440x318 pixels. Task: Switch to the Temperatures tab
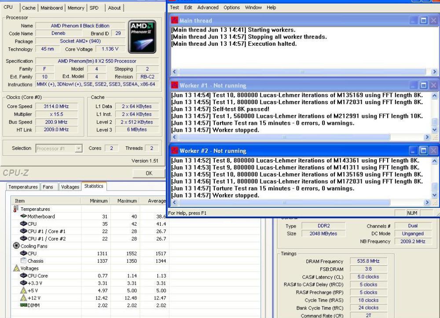point(23,187)
